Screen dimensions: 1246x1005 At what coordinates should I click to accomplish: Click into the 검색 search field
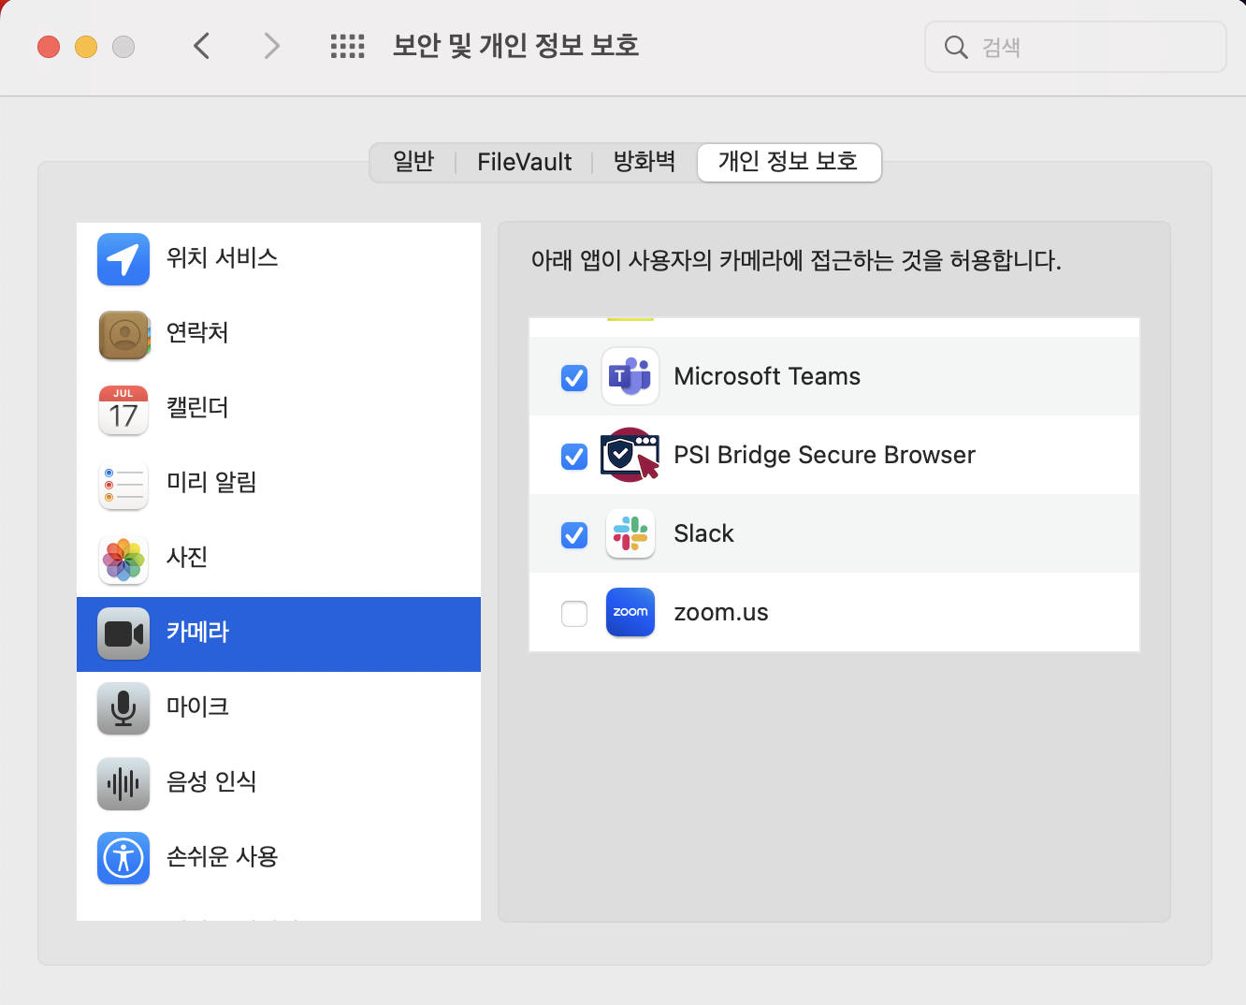pyautogui.click(x=1076, y=47)
